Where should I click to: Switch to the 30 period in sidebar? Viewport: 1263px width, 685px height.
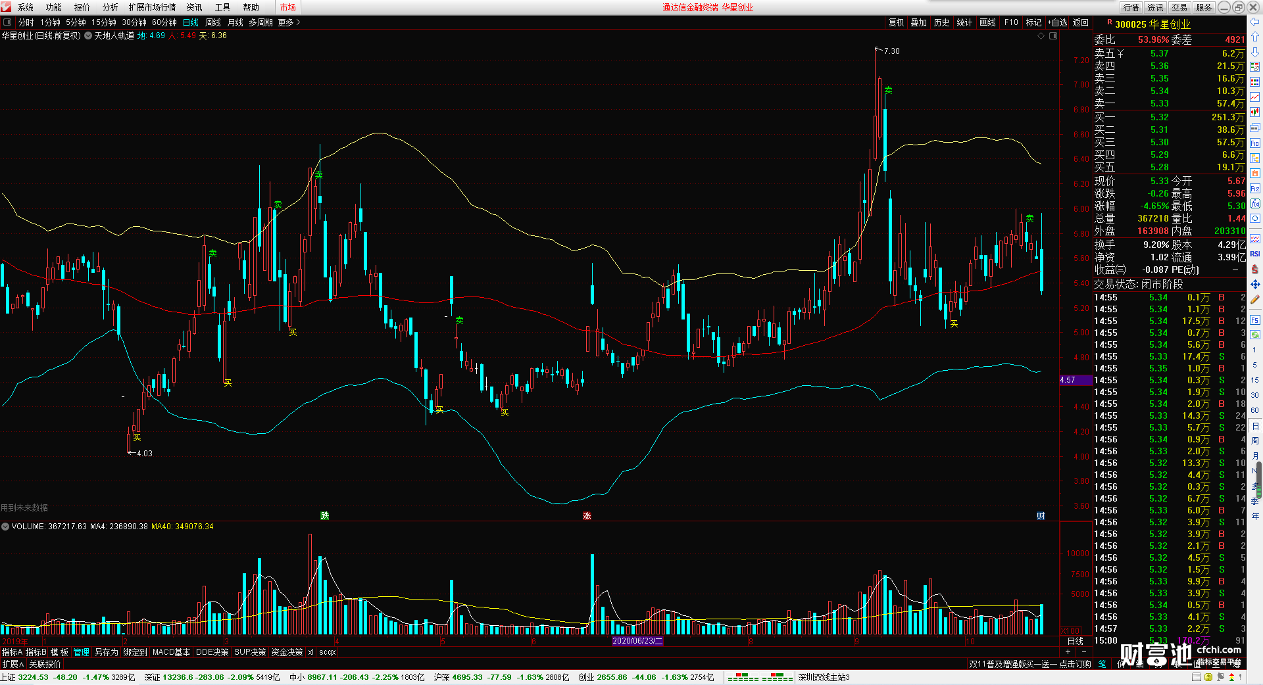pos(1255,395)
